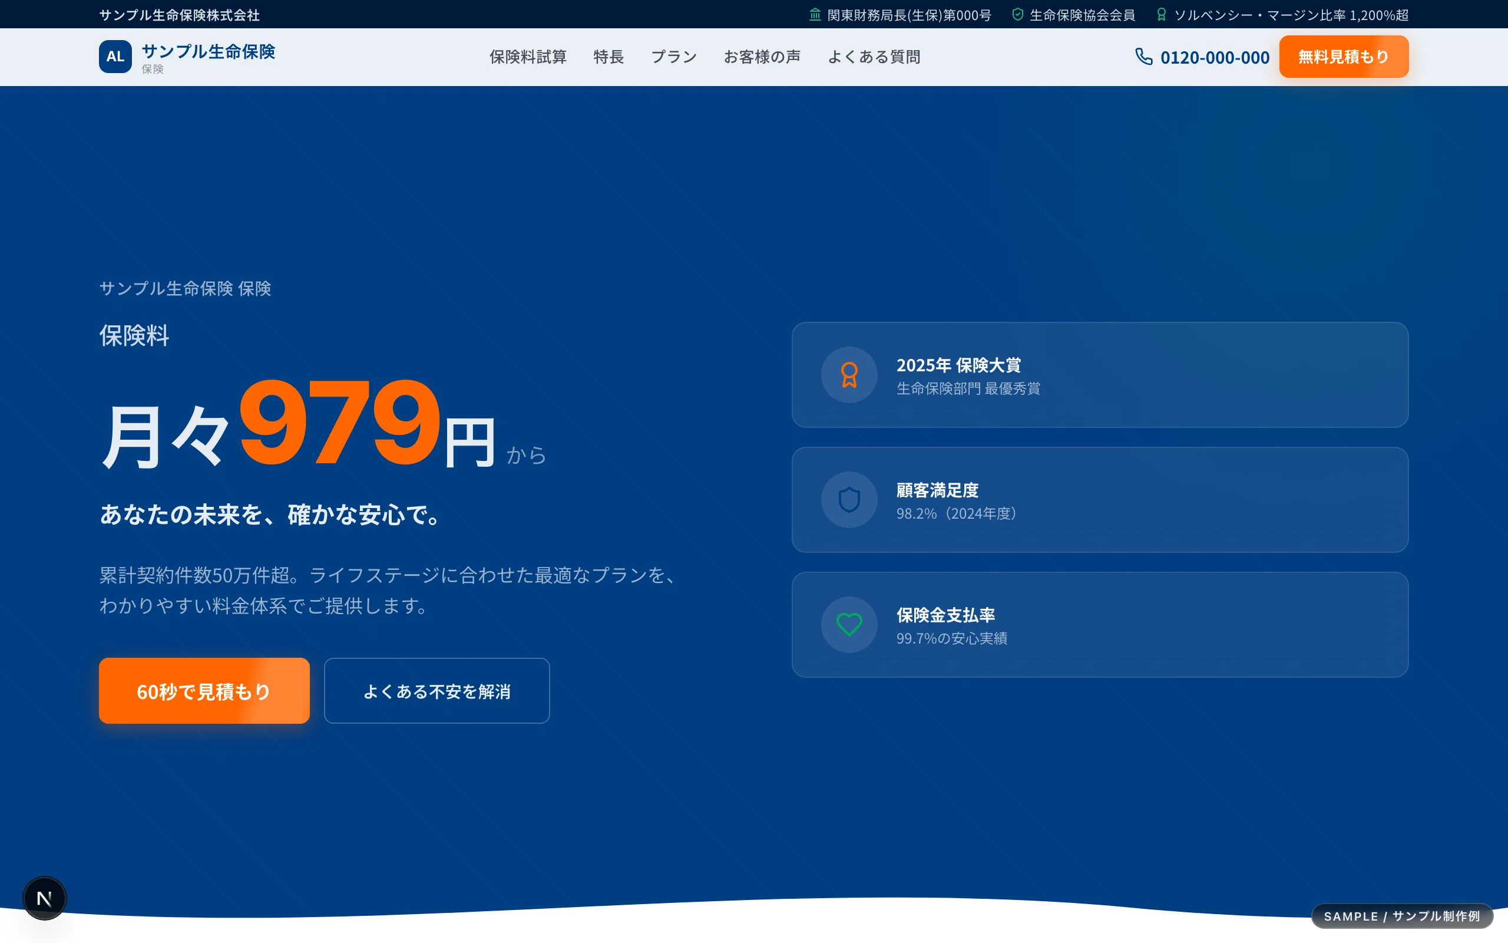Click the green heart icon in 保険金支払率 card
The width and height of the screenshot is (1508, 943).
849,624
